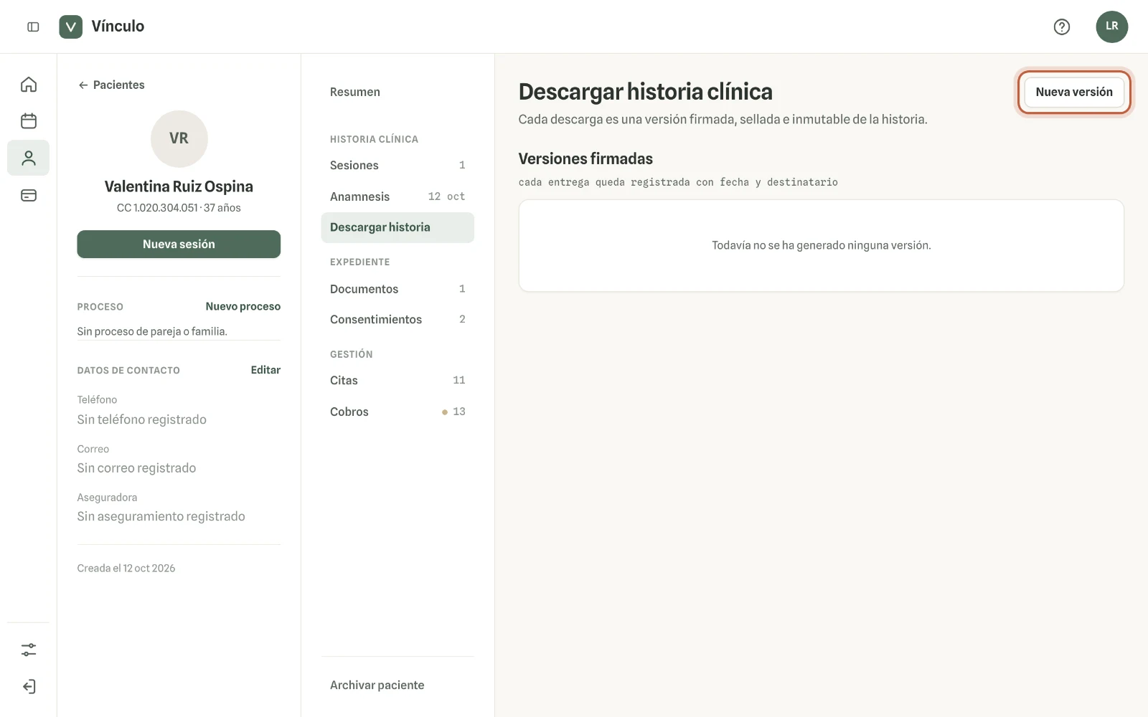This screenshot has height=717, width=1148.
Task: Click the logout icon in sidebar
Action: point(29,686)
